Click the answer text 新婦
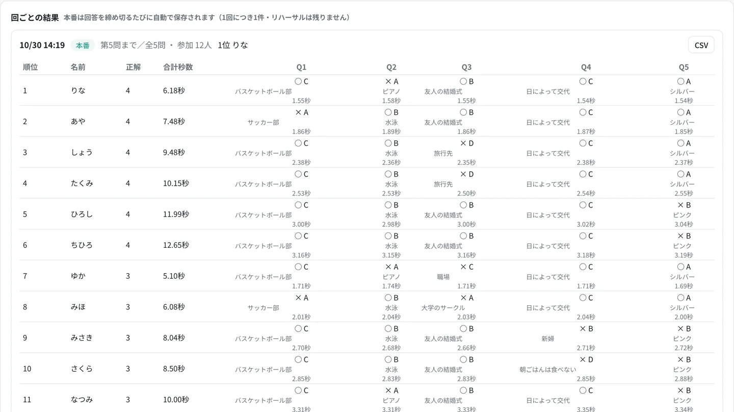Screen dimensions: 734x412 click(548, 339)
